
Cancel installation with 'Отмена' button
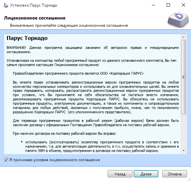coord(175,174)
